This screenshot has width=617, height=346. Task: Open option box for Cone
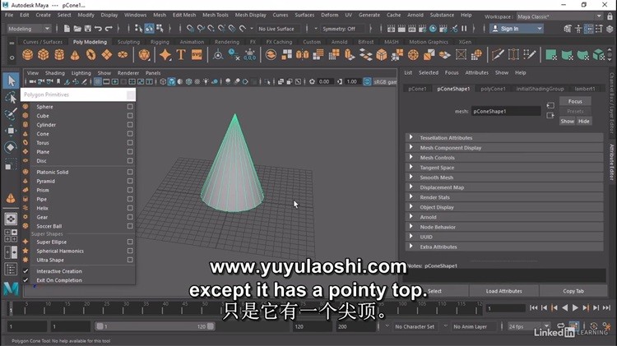[x=130, y=134]
